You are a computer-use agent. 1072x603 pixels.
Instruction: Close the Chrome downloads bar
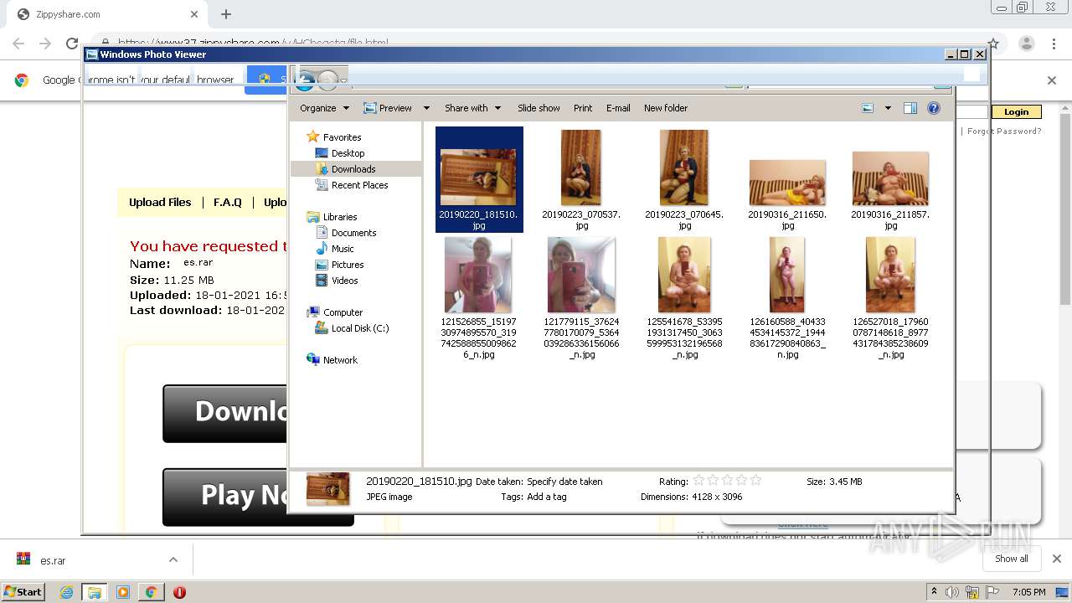pyautogui.click(x=1056, y=559)
